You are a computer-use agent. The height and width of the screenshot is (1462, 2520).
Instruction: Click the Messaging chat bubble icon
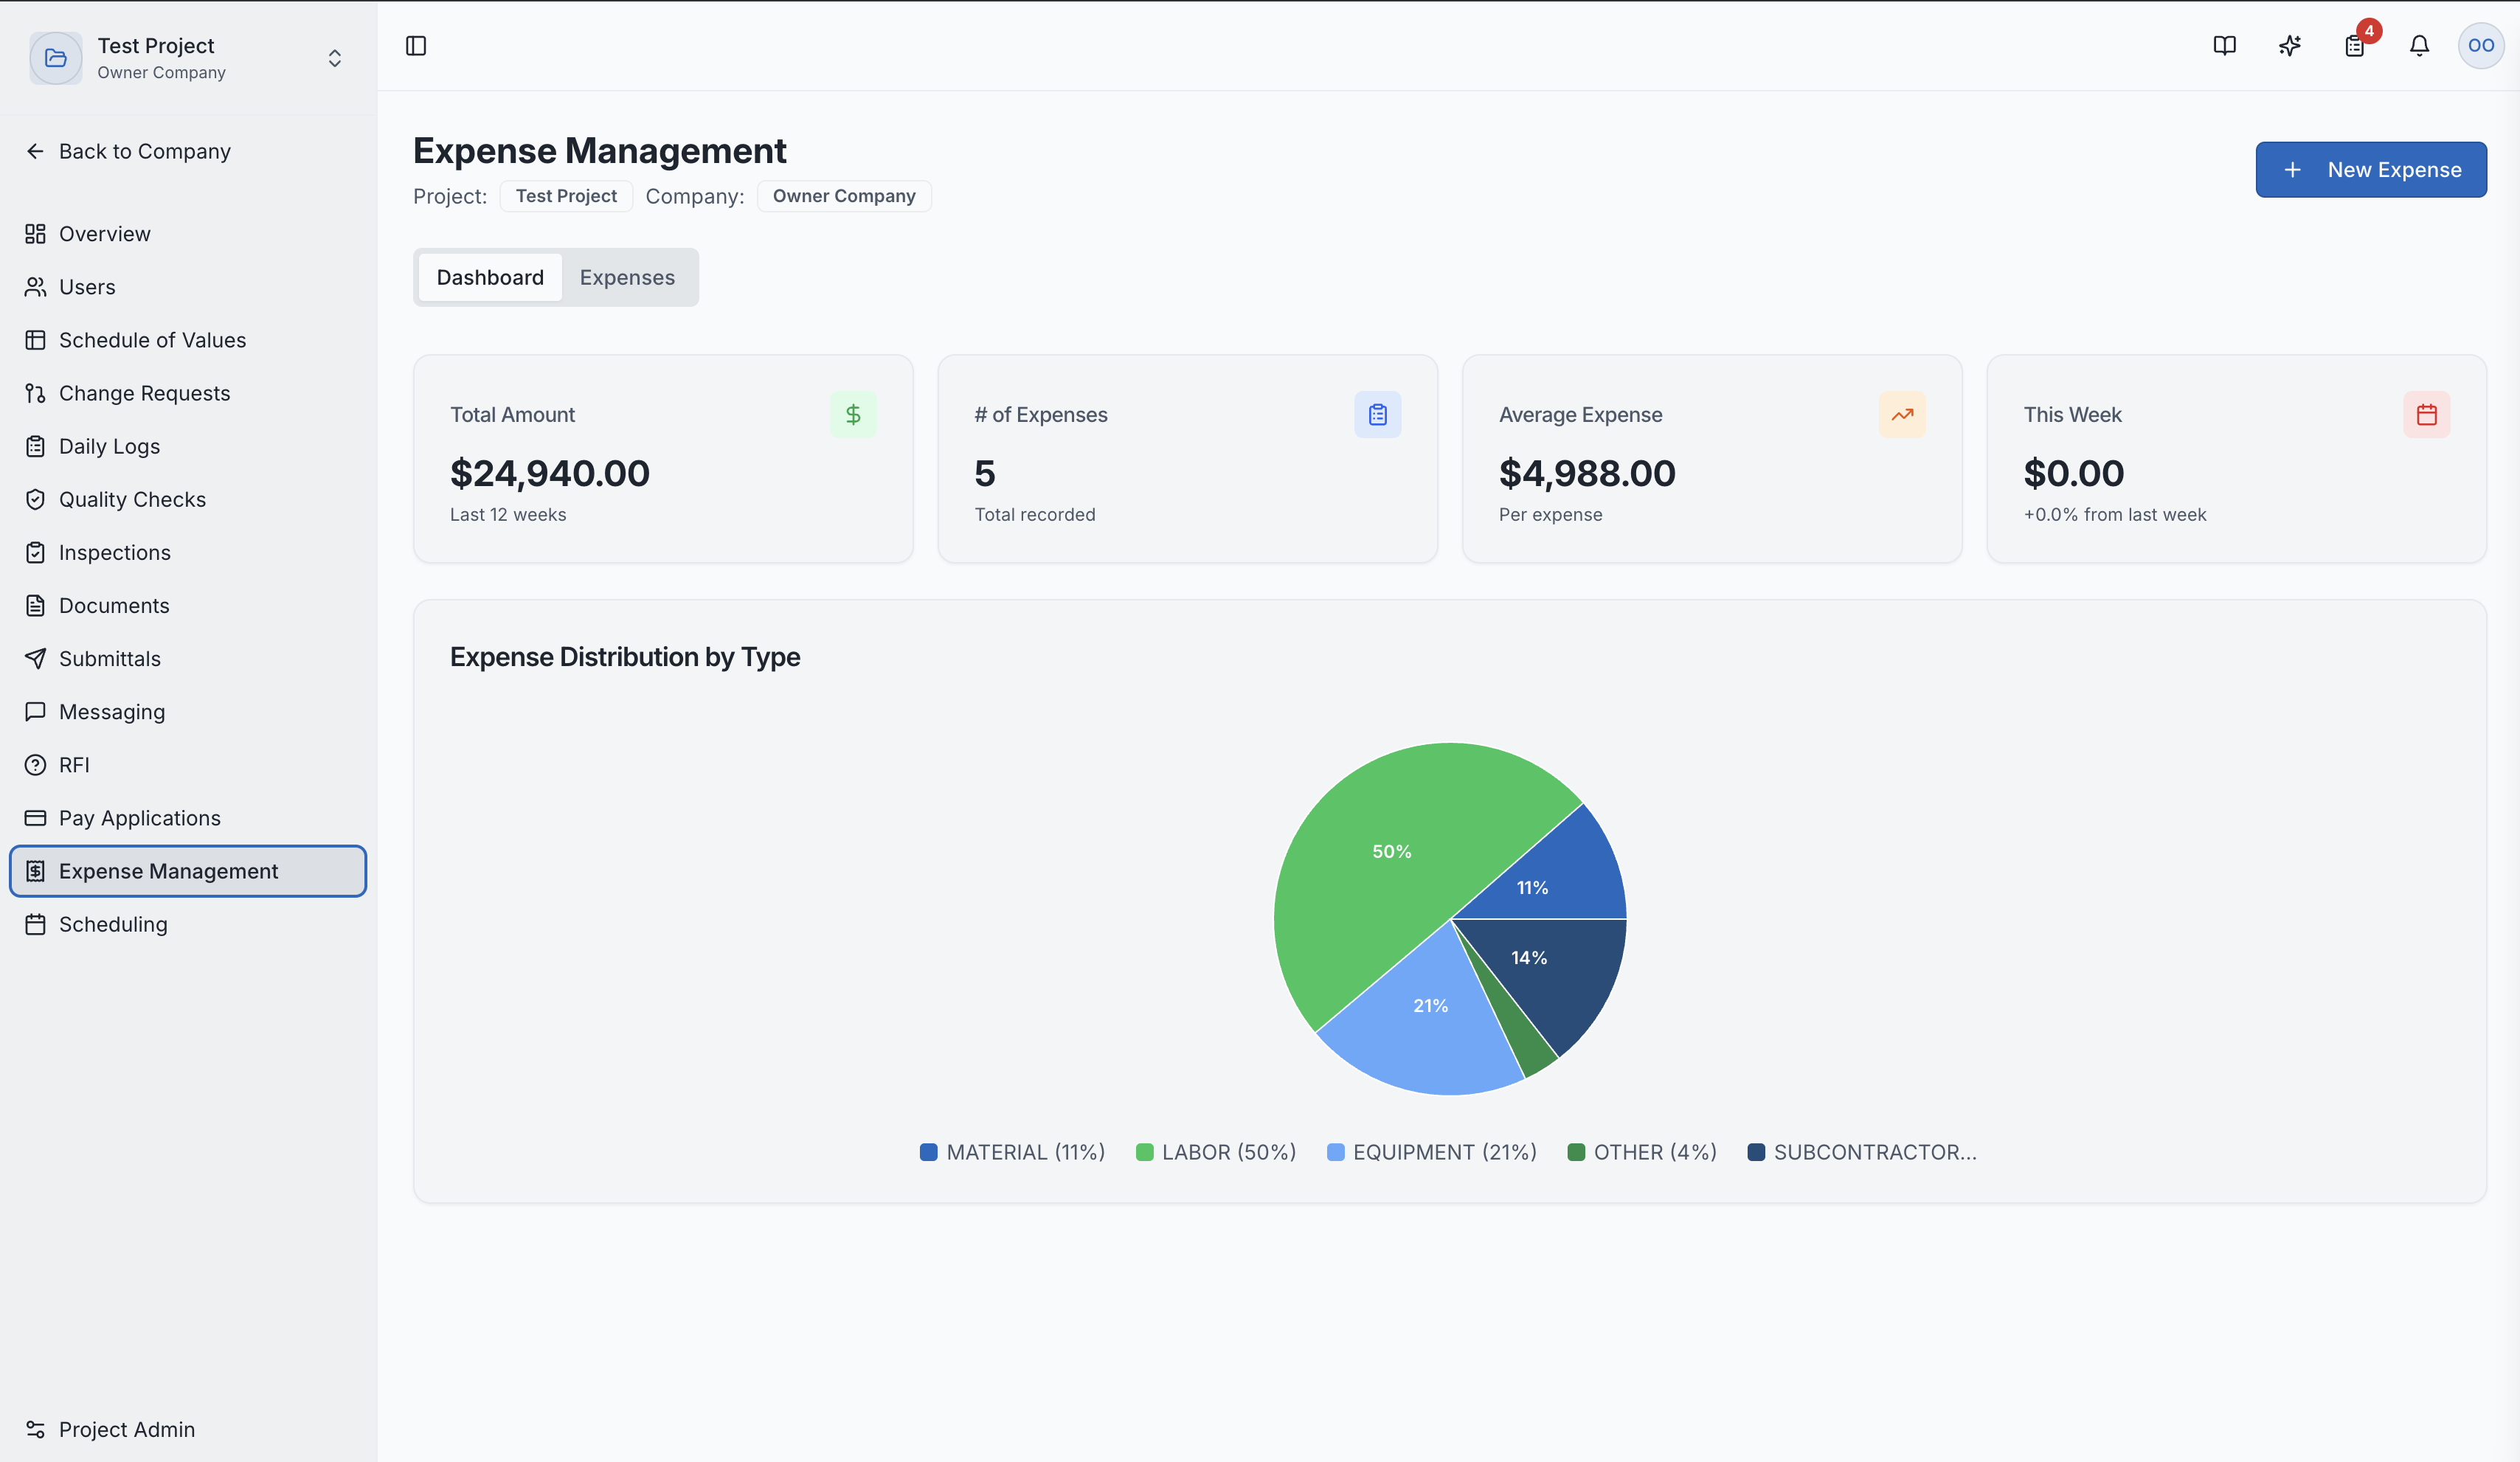point(35,711)
